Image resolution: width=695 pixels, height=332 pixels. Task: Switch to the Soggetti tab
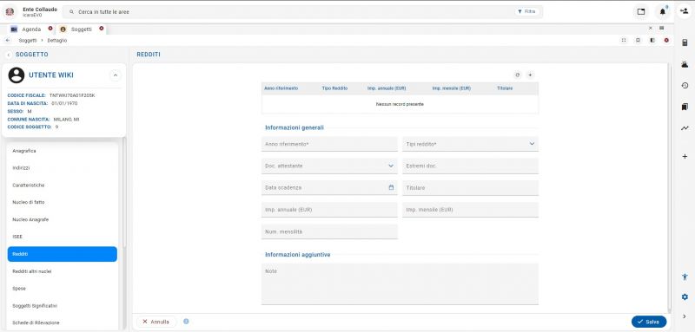(81, 29)
